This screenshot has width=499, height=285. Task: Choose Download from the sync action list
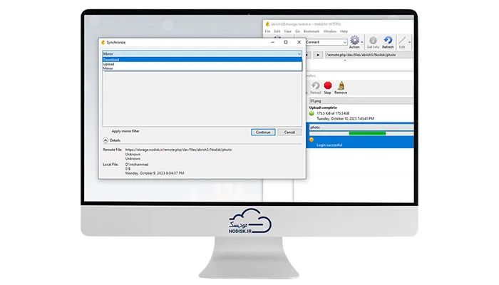(202, 59)
